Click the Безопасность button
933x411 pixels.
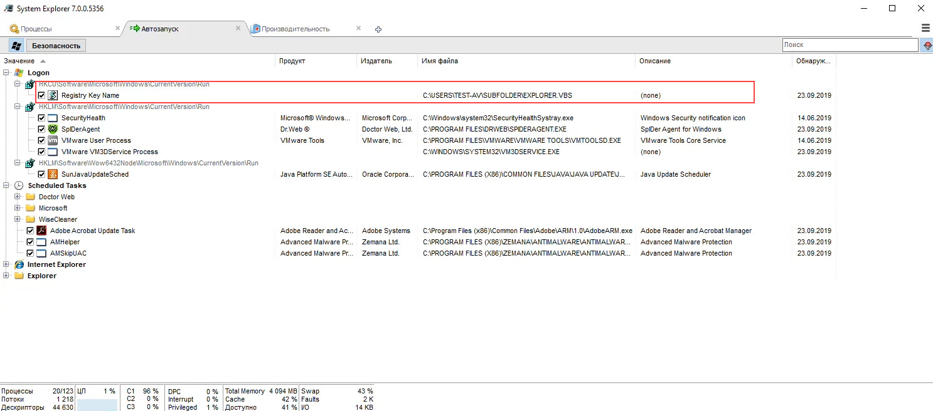[56, 46]
